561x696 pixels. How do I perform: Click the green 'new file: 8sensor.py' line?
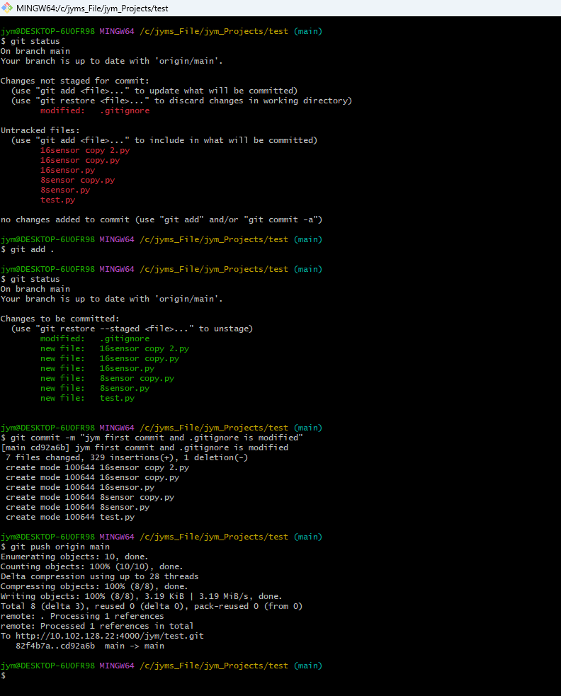(x=95, y=389)
